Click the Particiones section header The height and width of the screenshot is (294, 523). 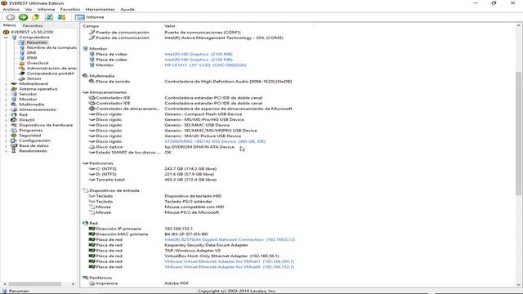[x=101, y=163]
